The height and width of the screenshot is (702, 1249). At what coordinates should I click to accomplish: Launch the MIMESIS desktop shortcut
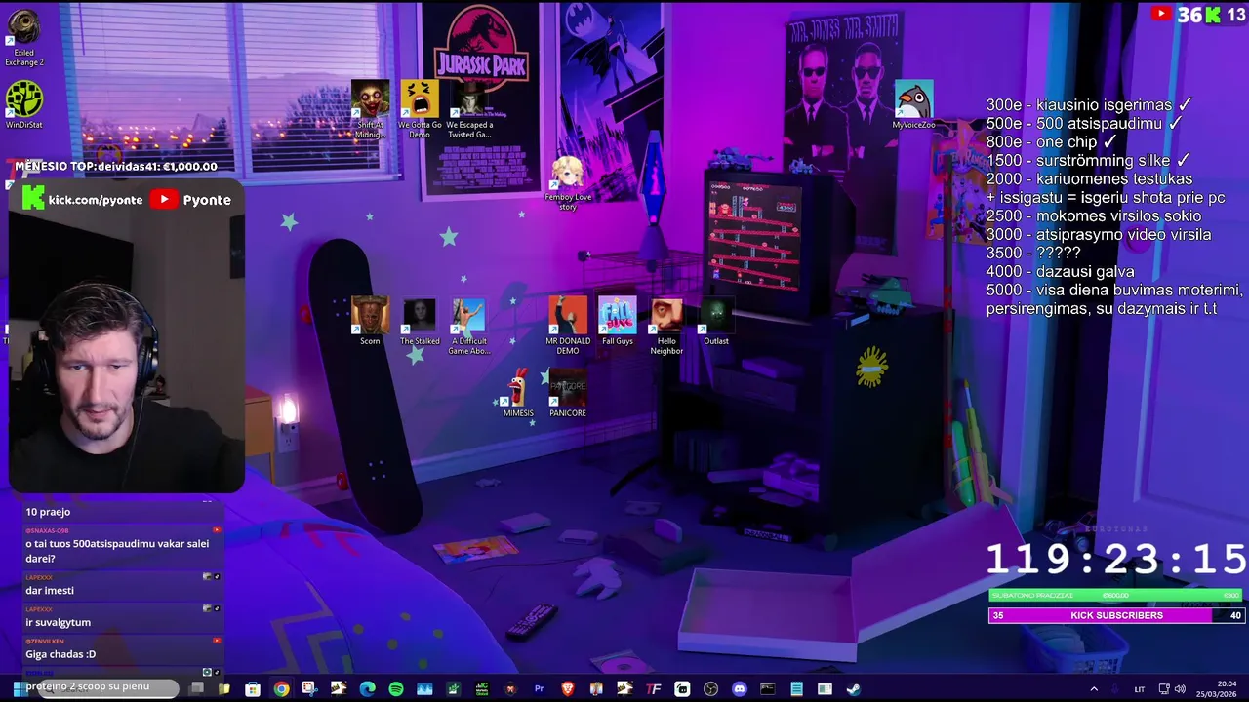518,394
